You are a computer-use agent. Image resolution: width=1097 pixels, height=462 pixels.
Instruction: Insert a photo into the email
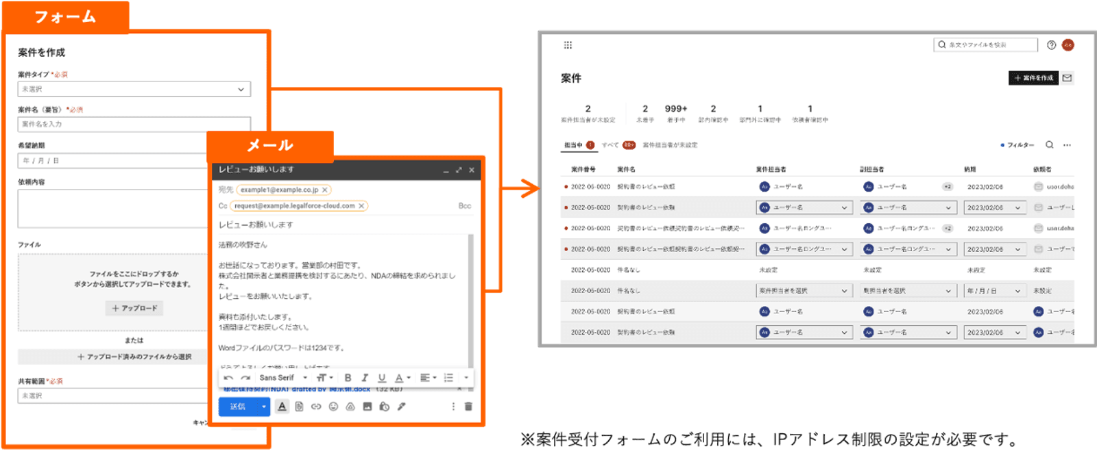tap(367, 407)
